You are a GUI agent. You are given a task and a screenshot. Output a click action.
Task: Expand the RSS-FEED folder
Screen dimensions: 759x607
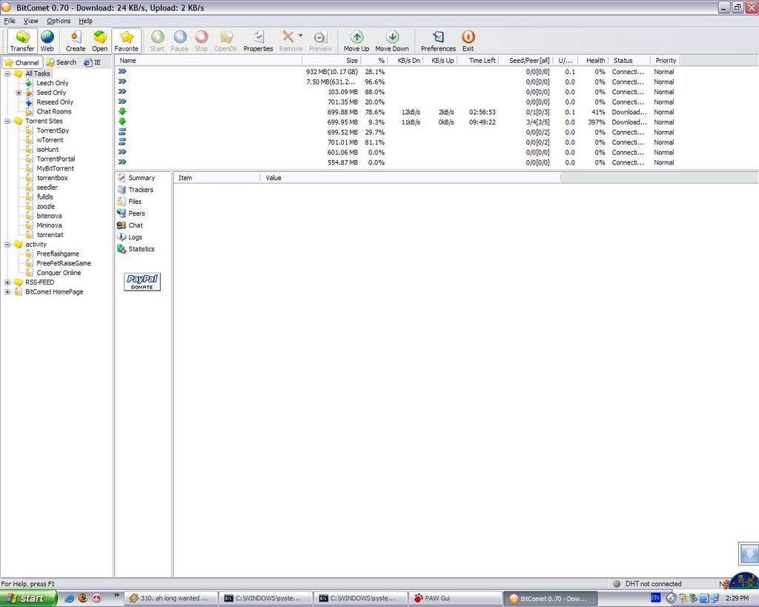(8, 282)
